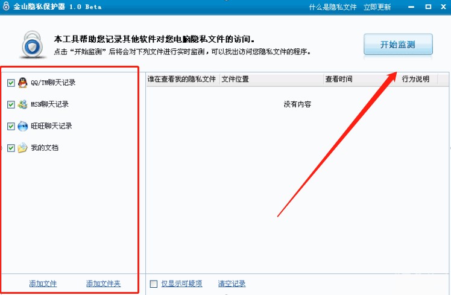
Task: Start monitoring with 开始监测 button
Action: pyautogui.click(x=398, y=44)
